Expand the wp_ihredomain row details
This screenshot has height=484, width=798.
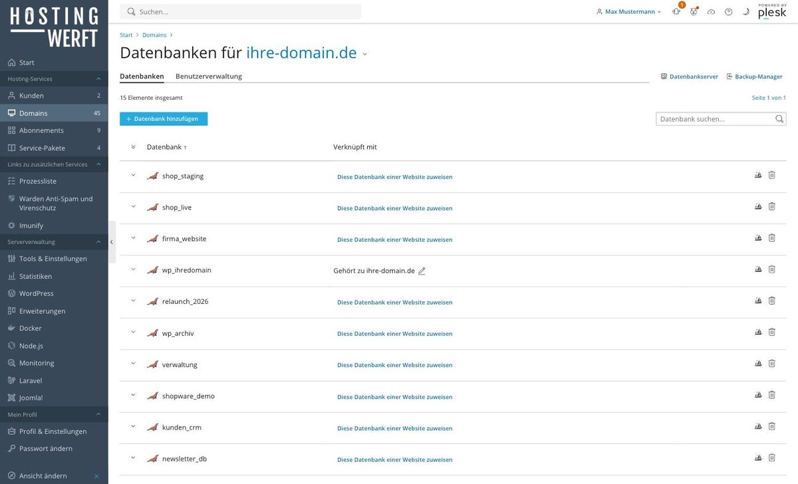click(x=133, y=269)
